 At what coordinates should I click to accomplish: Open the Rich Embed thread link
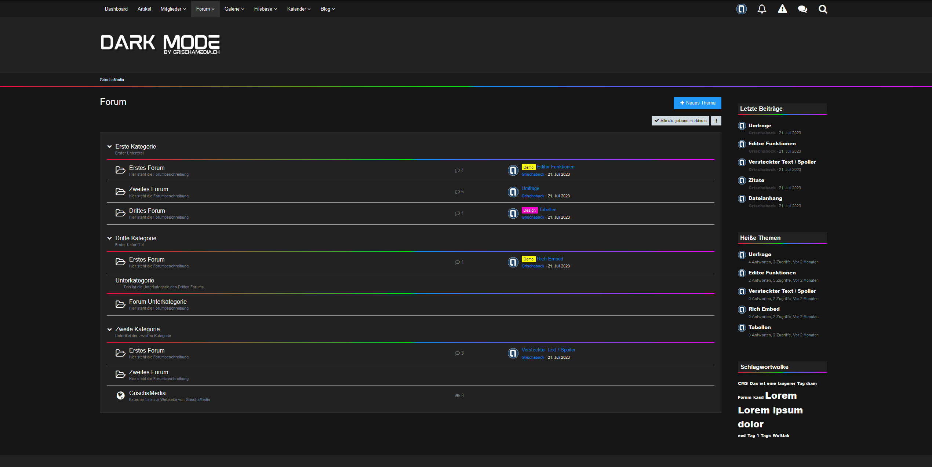(550, 259)
